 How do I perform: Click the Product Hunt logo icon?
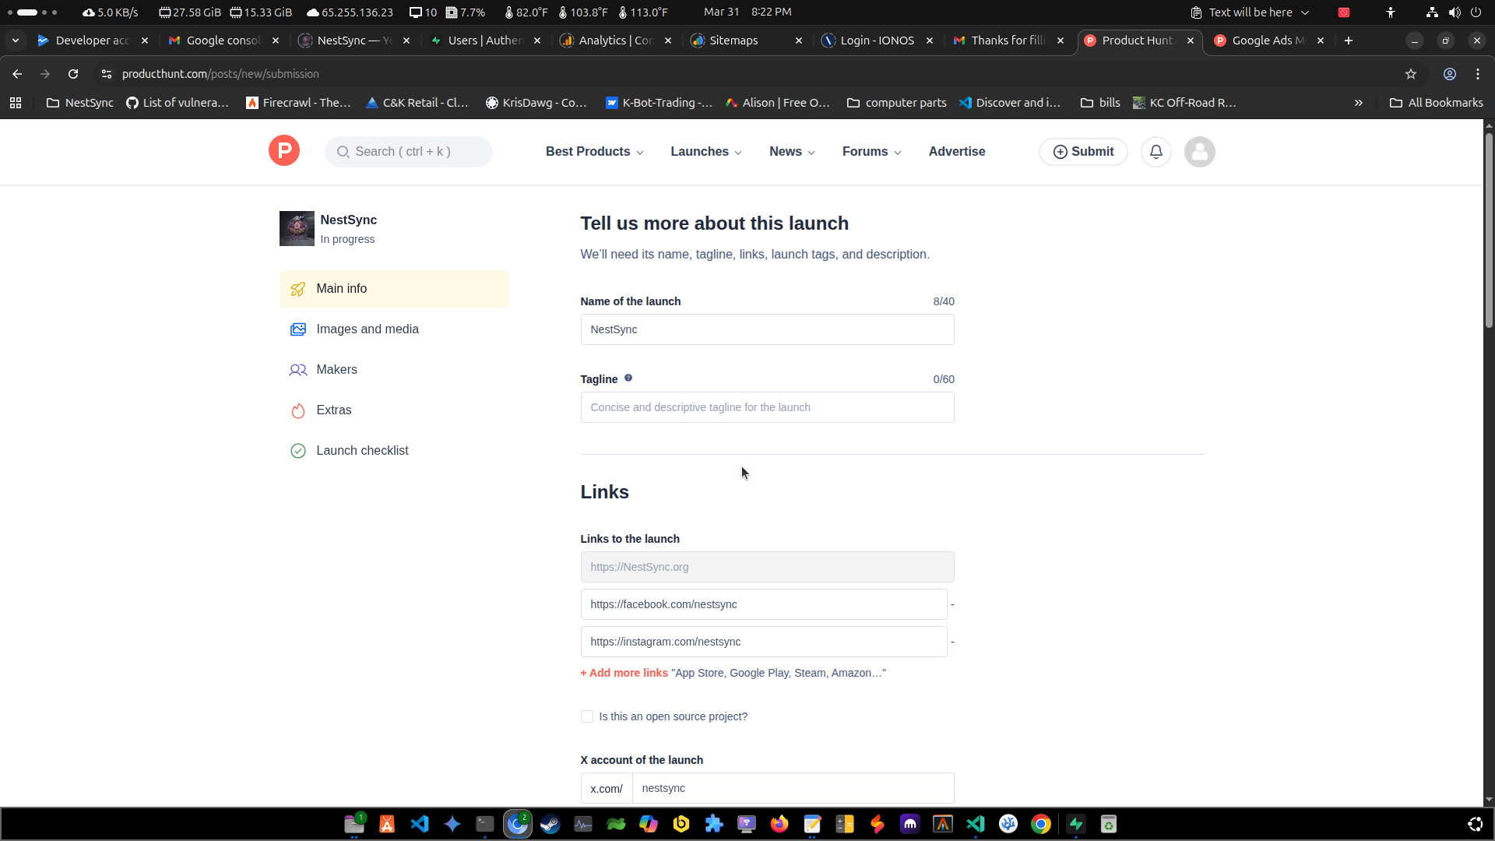[x=284, y=151]
